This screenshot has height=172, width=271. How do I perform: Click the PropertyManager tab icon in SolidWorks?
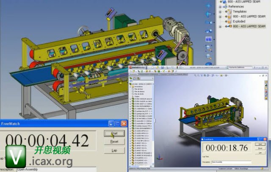click(x=134, y=78)
